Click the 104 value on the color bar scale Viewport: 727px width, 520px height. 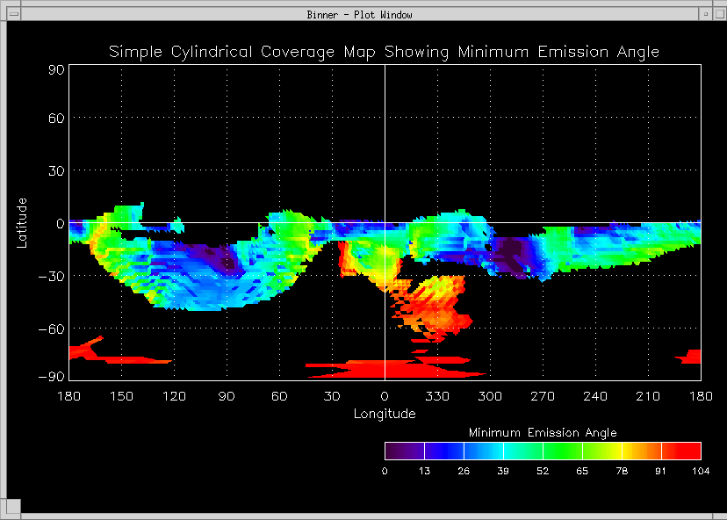pyautogui.click(x=699, y=472)
